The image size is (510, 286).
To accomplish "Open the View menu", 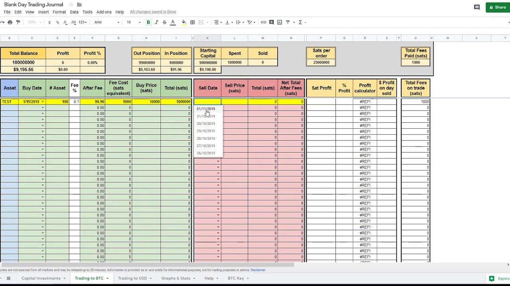I will click(30, 12).
